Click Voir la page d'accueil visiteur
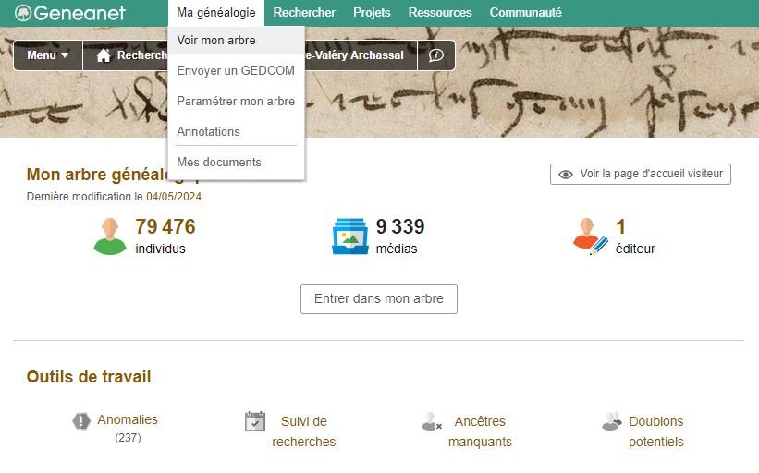Viewport: 759px width, 473px height. pos(641,174)
